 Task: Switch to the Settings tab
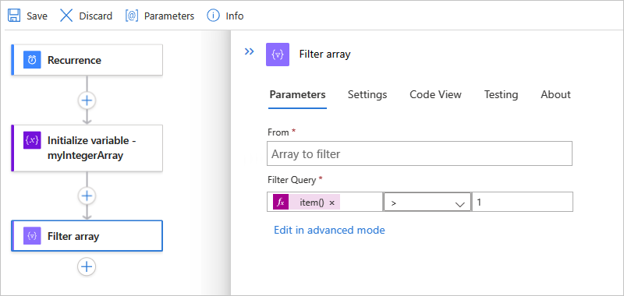coord(367,94)
